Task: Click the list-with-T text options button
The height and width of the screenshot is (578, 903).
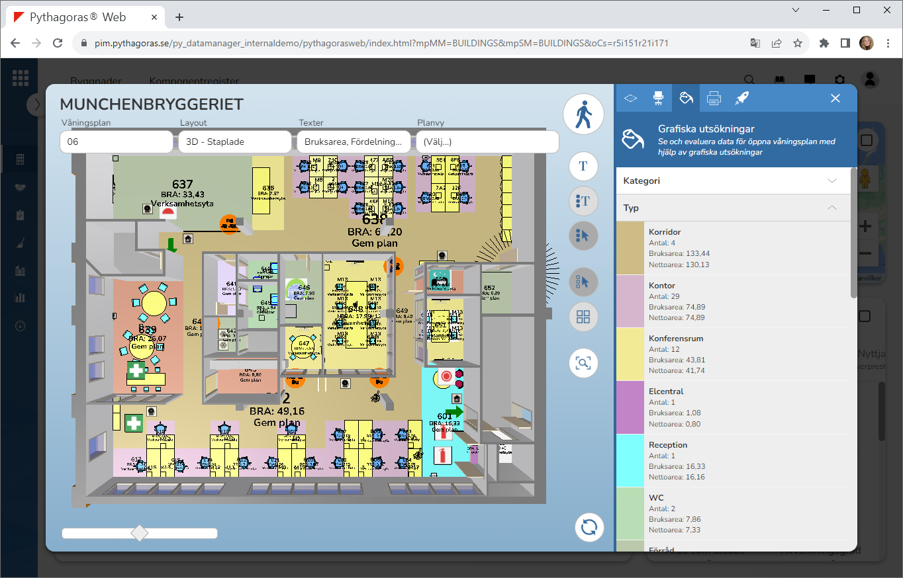Action: pos(583,201)
